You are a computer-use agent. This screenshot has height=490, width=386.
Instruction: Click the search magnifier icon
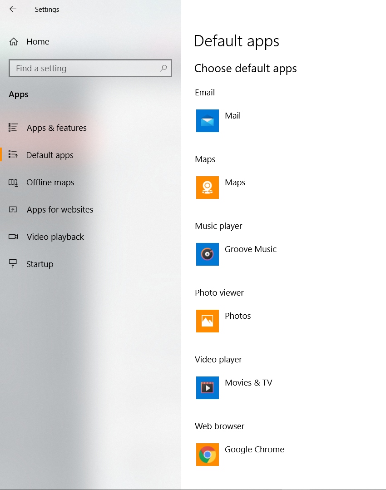(163, 68)
